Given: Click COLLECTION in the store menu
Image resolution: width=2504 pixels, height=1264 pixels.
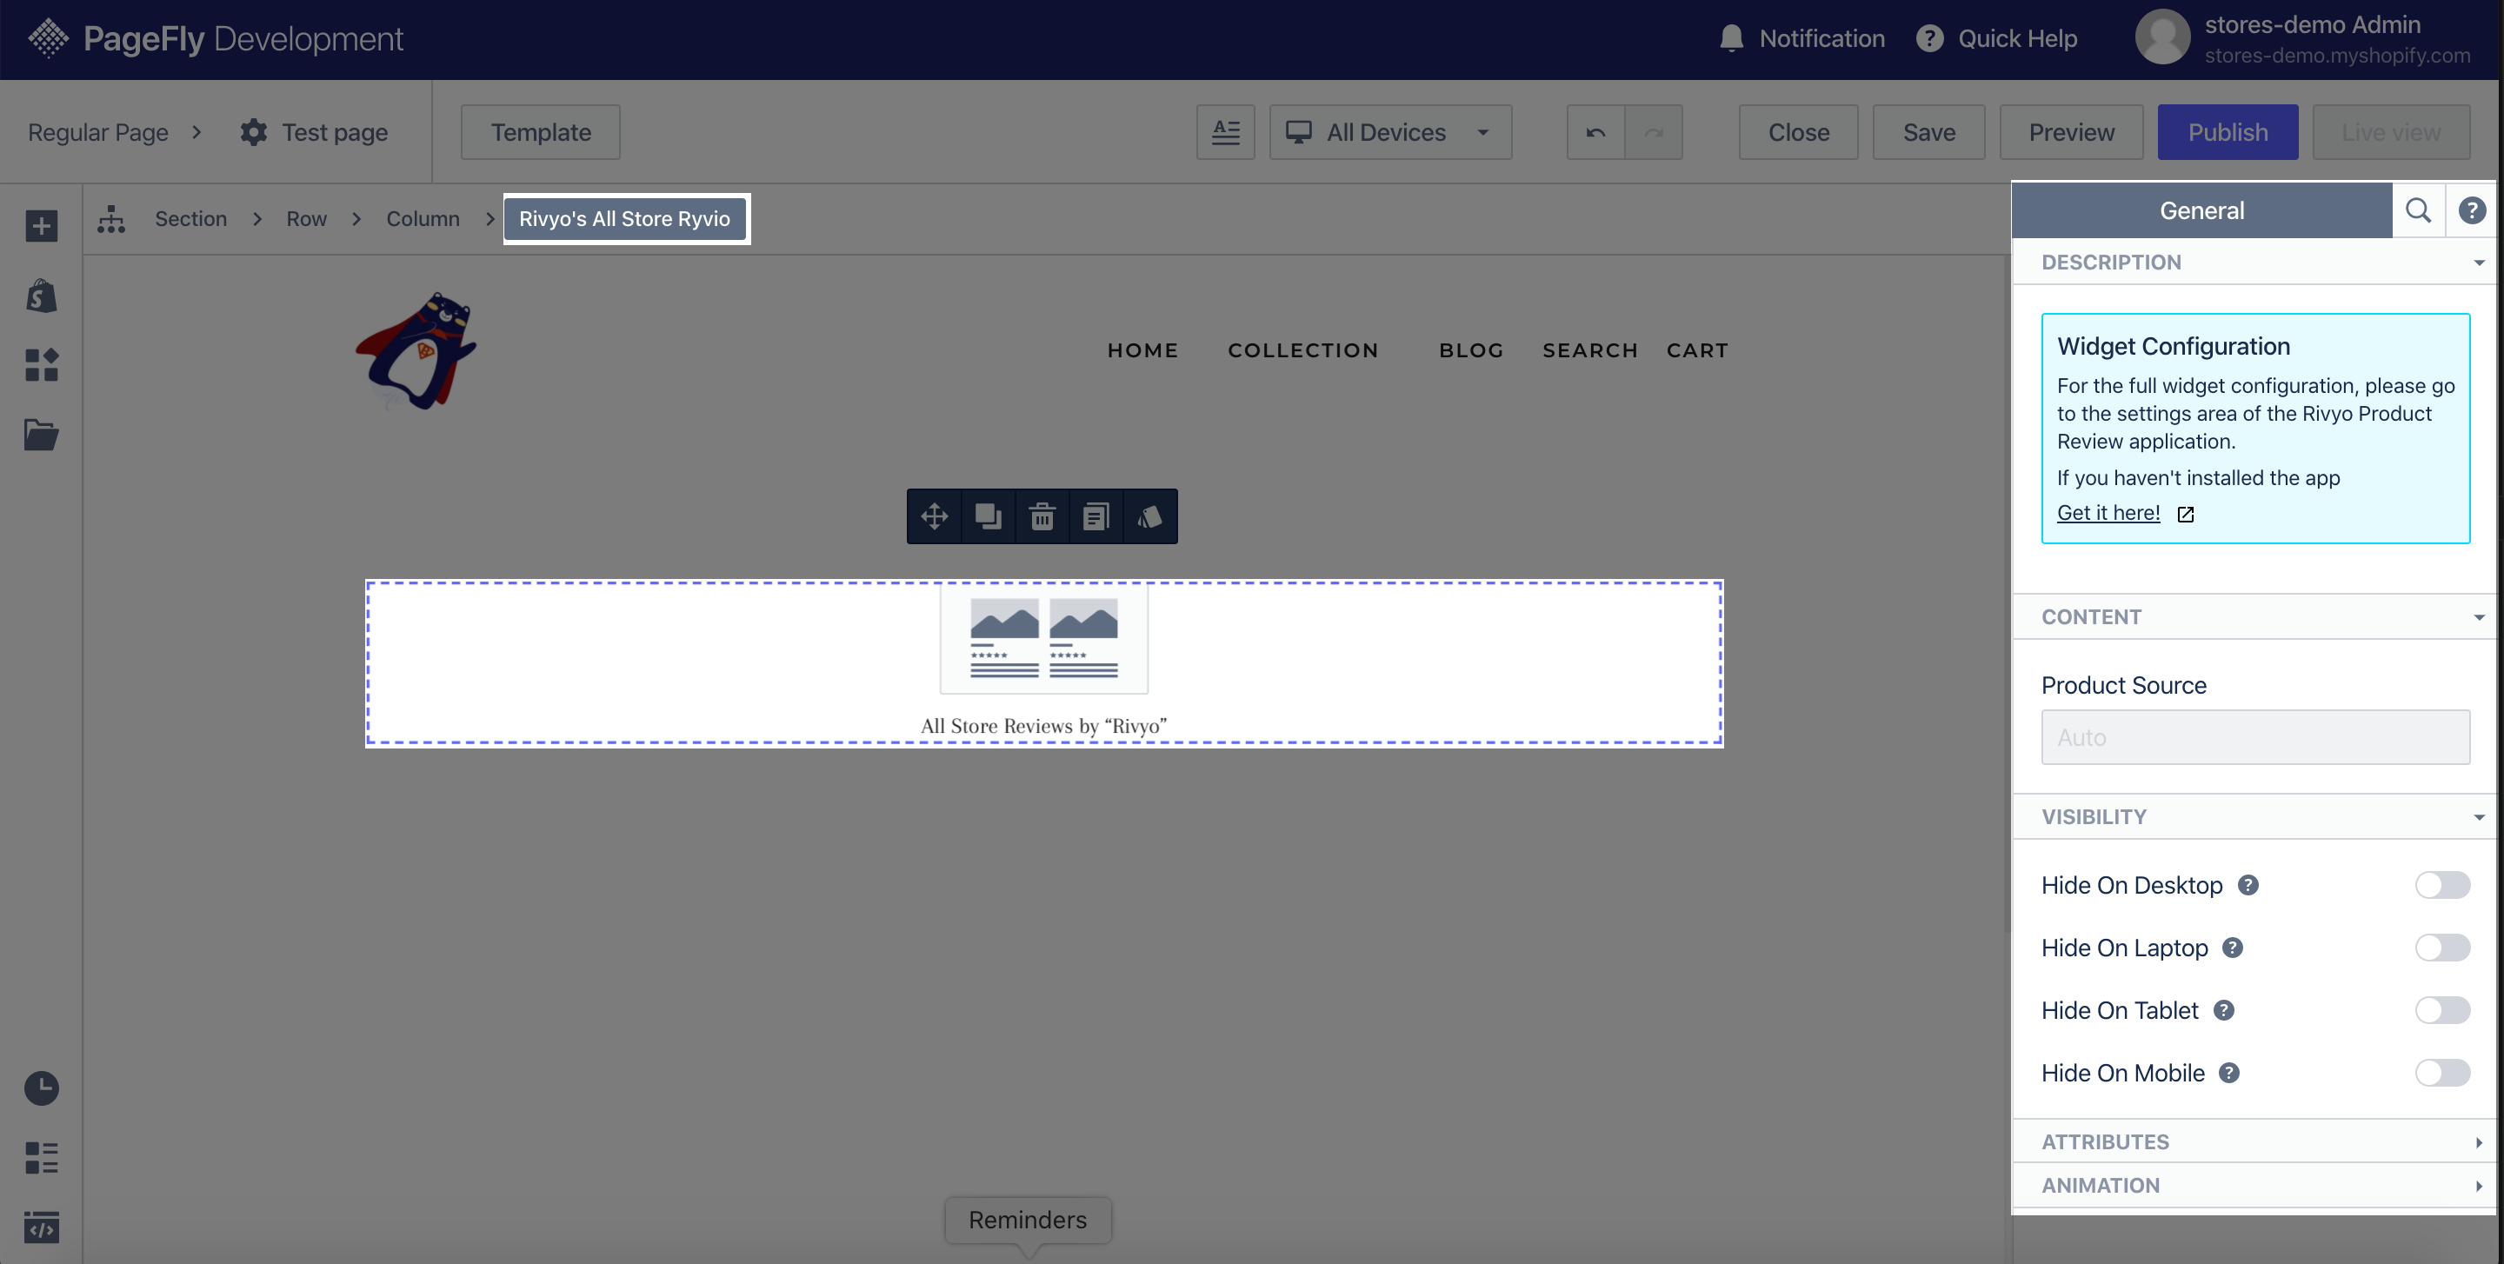Looking at the screenshot, I should (1302, 350).
